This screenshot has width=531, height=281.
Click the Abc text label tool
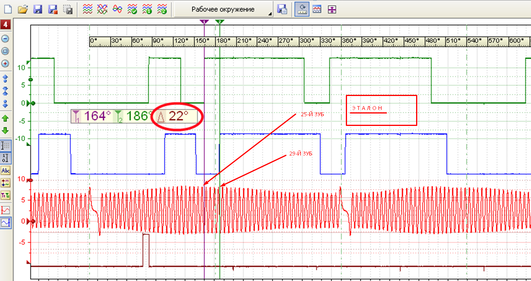(x=6, y=171)
